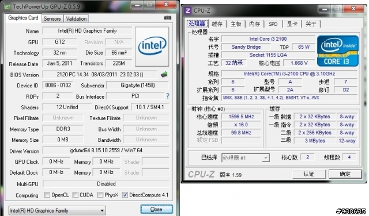Click the 确定 button in CPU-Z

coord(345,174)
